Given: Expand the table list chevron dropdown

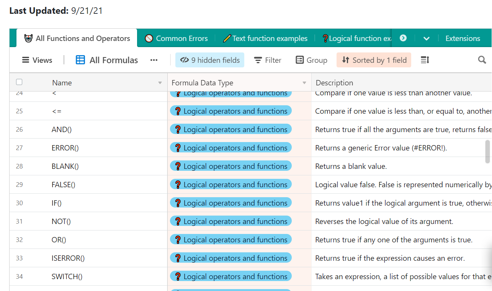Looking at the screenshot, I should click(x=427, y=38).
